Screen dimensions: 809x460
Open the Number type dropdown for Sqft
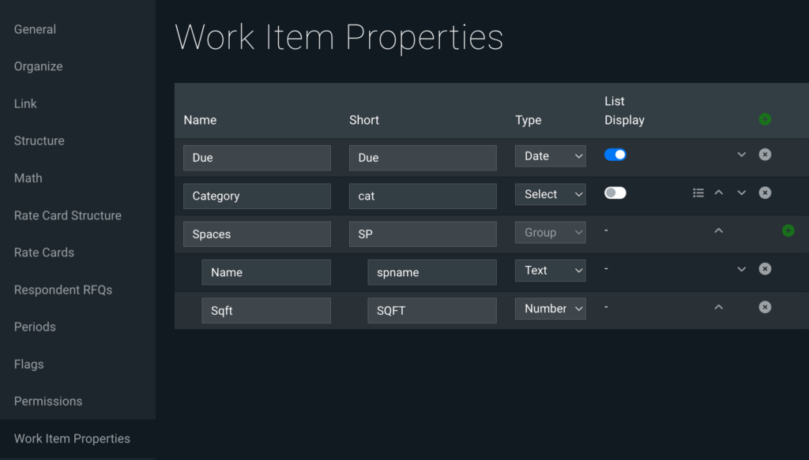550,309
